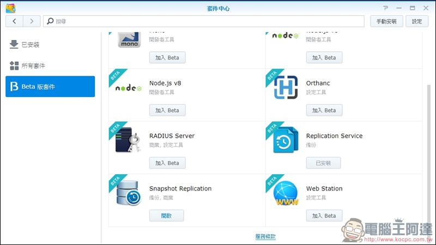Click 已安裝 button under Replication Service
The height and width of the screenshot is (245, 436).
coord(323,163)
